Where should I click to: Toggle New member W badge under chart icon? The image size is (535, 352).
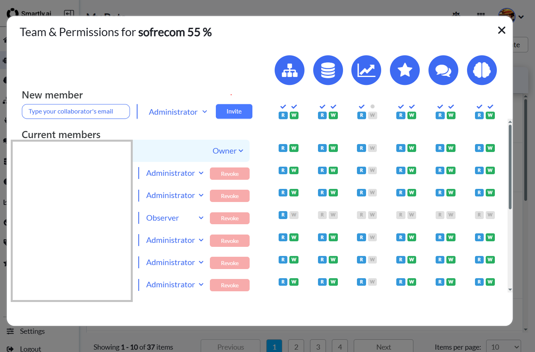pos(372,115)
